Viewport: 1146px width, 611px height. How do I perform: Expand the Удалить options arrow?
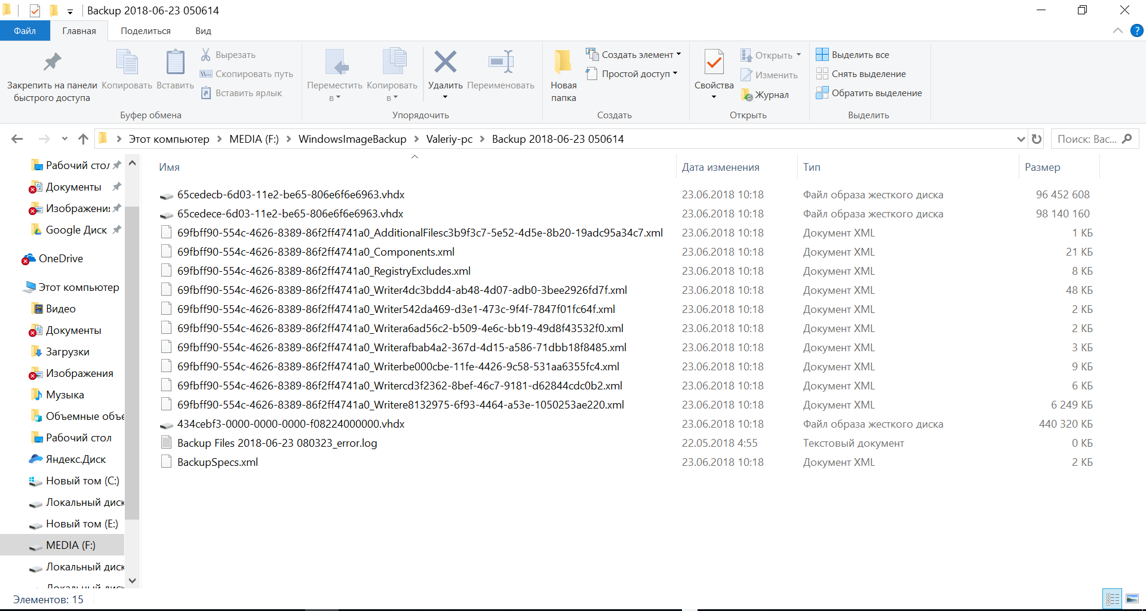tap(445, 97)
